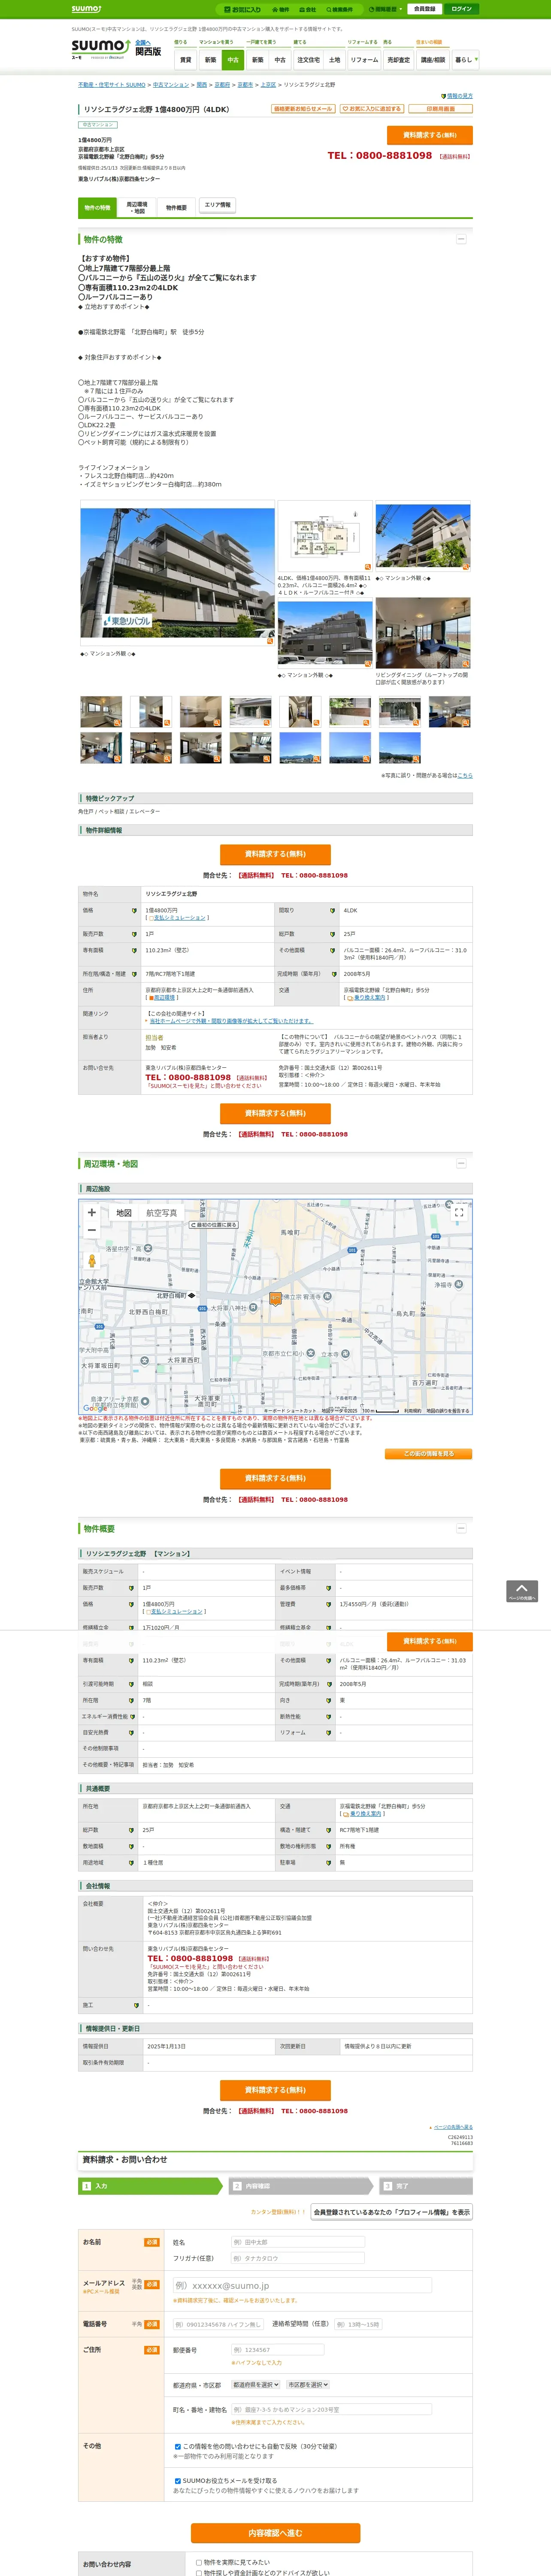Click the help icon beside 所在階/構造・階建
The height and width of the screenshot is (2576, 551).
(133, 974)
